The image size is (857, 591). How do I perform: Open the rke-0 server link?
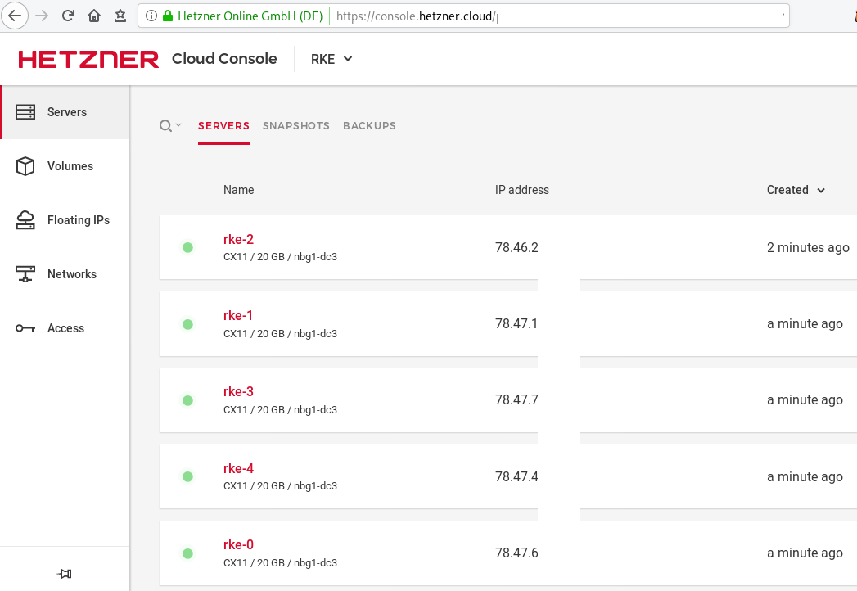point(238,545)
